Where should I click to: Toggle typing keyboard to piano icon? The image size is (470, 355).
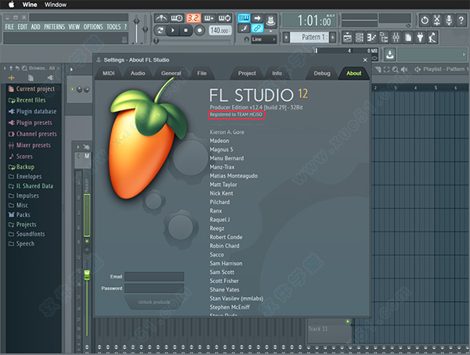tap(244, 18)
